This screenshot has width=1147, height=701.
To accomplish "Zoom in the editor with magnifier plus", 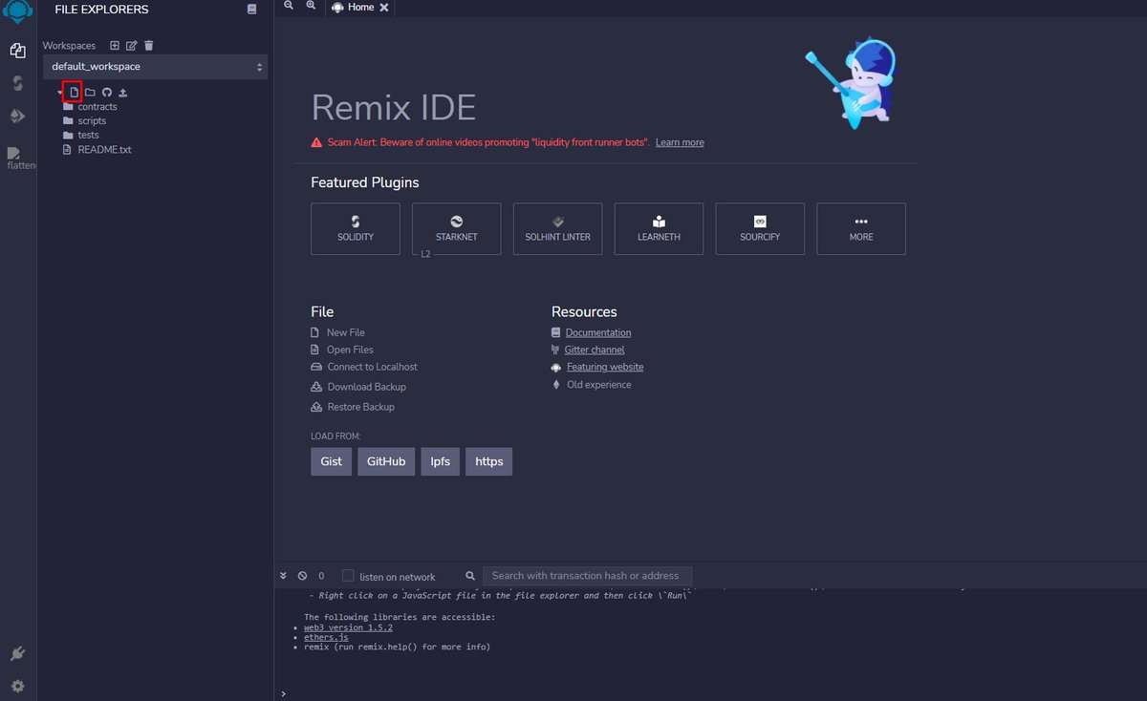I will (311, 6).
